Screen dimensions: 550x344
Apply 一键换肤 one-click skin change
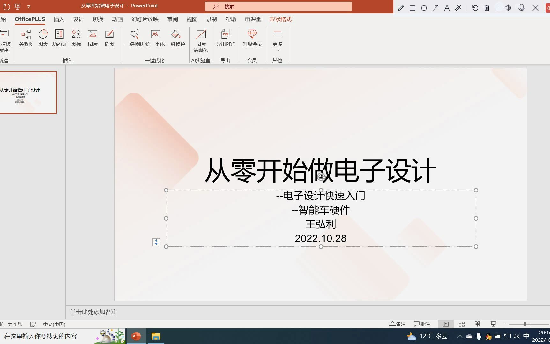[134, 38]
